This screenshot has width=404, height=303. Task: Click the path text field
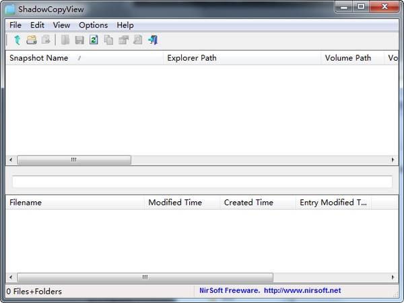click(202, 181)
